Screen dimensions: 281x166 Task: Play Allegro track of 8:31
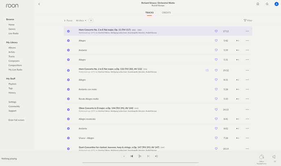coord(68,80)
